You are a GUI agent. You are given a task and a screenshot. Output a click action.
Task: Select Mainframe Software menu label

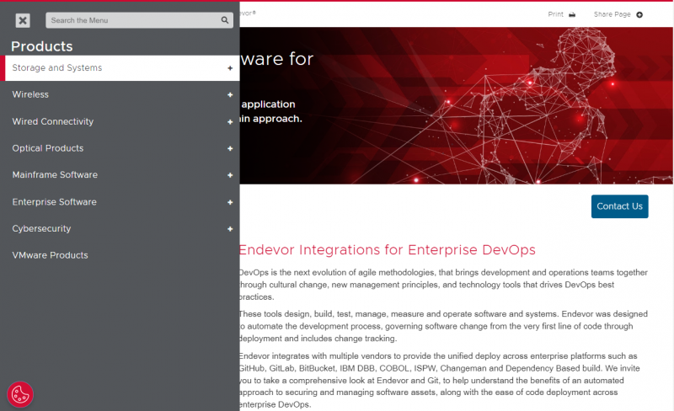55,175
